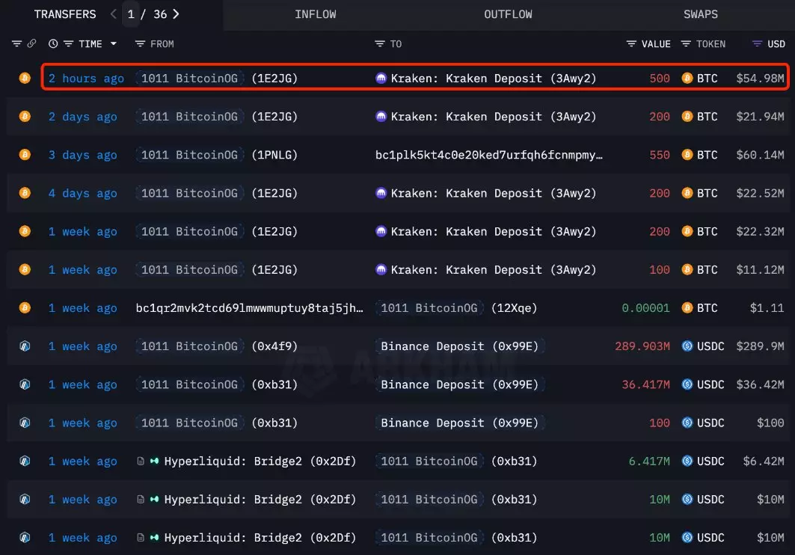
Task: Go to previous transfers page arrow
Action: pyautogui.click(x=113, y=14)
